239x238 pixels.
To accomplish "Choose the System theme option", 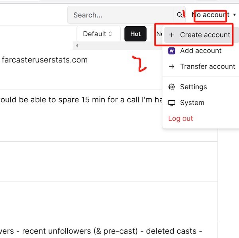I will tap(192, 103).
